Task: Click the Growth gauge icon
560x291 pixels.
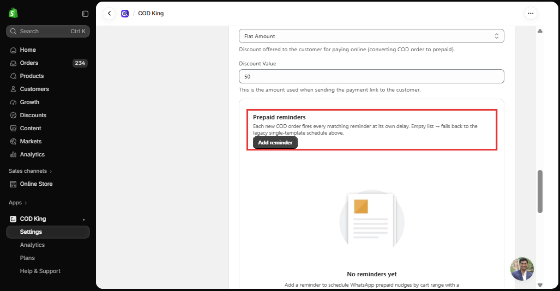Action: point(13,102)
